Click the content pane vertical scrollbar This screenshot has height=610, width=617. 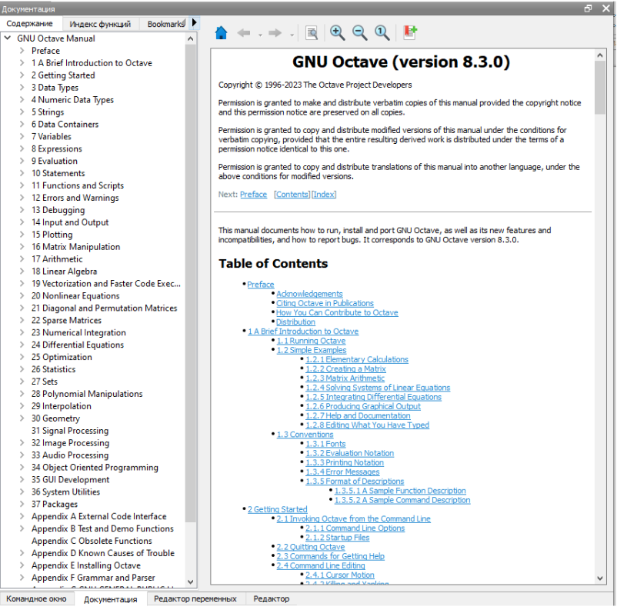point(600,308)
